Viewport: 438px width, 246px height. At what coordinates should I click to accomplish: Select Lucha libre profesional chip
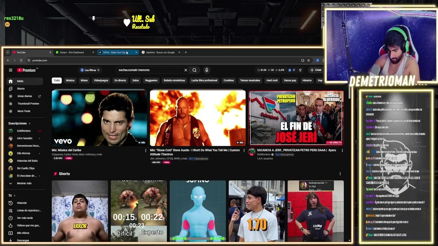[204, 80]
